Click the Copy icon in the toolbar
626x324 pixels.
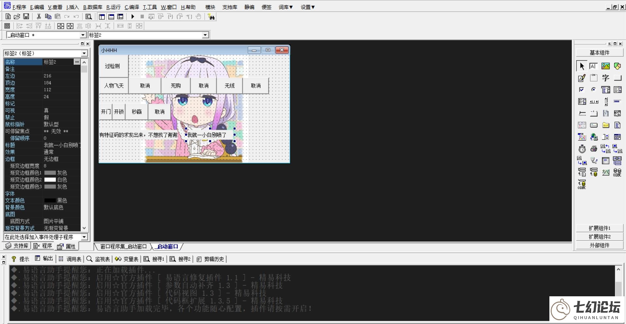pyautogui.click(x=48, y=16)
